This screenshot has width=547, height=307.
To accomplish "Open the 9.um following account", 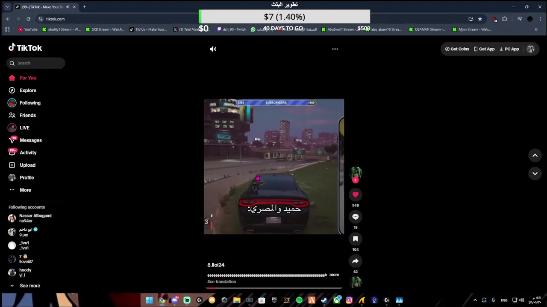I will tap(24, 232).
